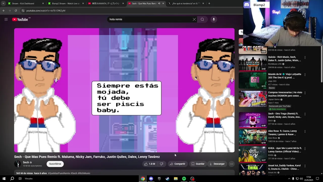View site information icon in address bar
This screenshot has height=182, width=323.
pyautogui.click(x=23, y=11)
